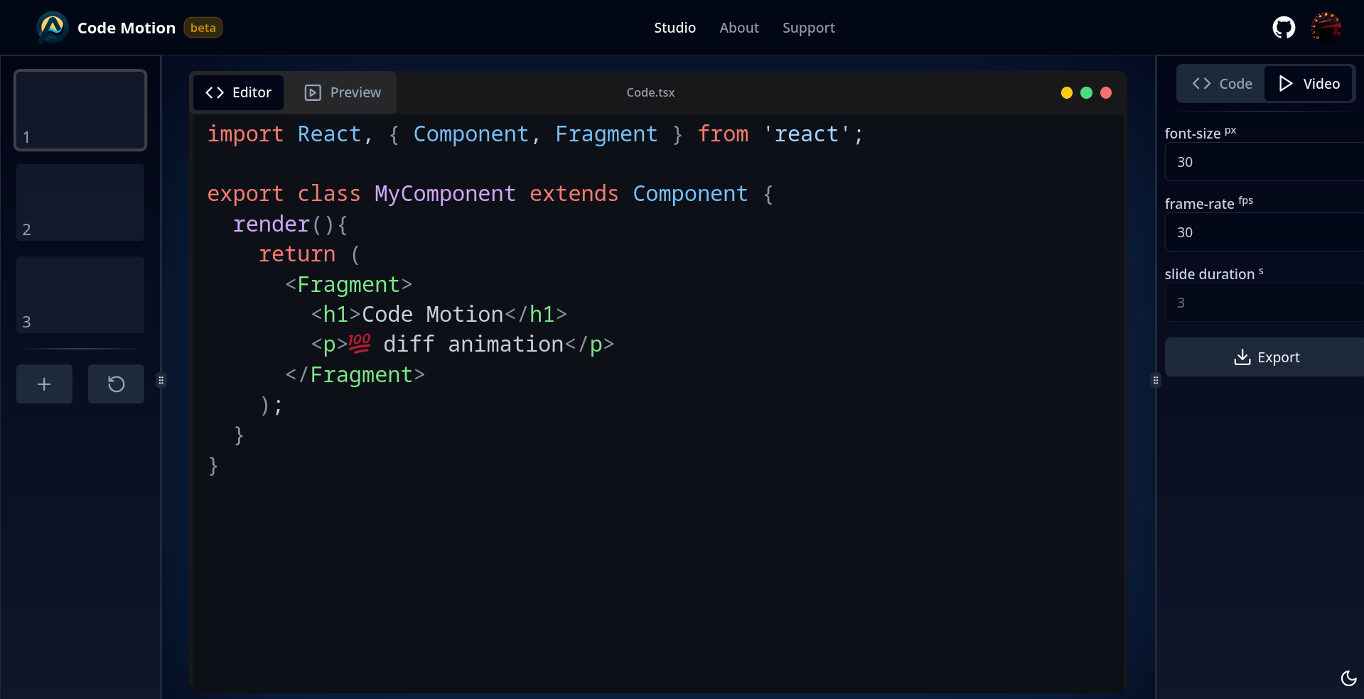The width and height of the screenshot is (1364, 699).
Task: Click the 'import' keyword in code
Action: coord(245,134)
